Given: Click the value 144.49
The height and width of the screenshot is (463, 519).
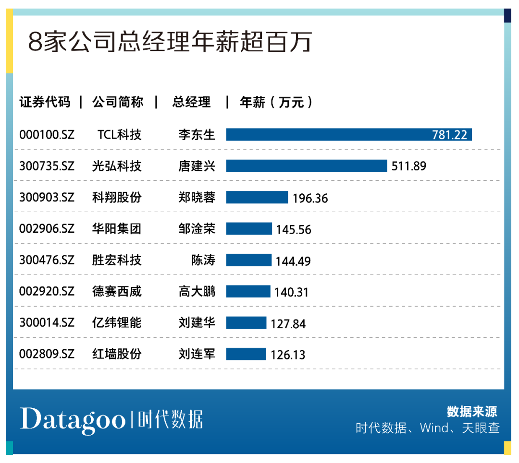Looking at the screenshot, I should [293, 261].
